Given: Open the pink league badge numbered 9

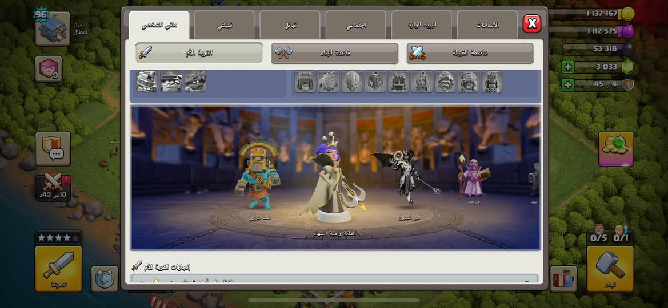Looking at the screenshot, I should tap(49, 68).
